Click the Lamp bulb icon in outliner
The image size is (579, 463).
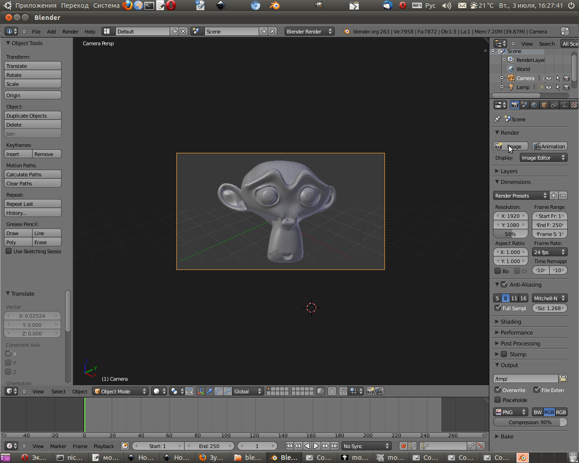[511, 87]
